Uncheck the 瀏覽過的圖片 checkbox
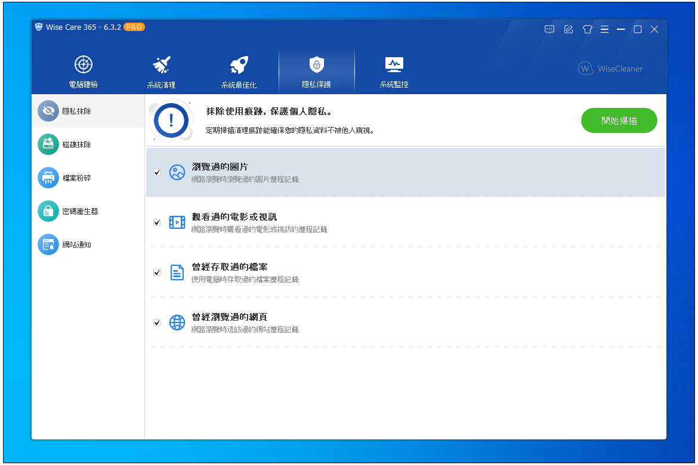Image resolution: width=698 pixels, height=465 pixels. (157, 172)
